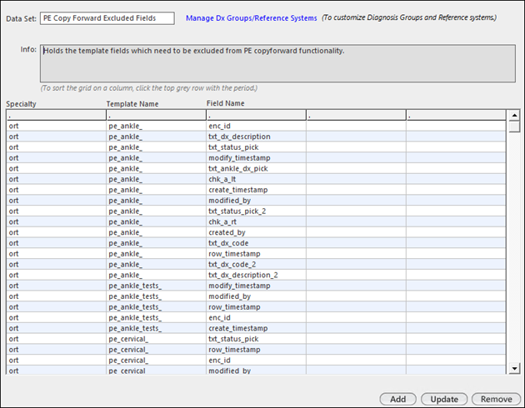Click fourth column grey period header
525x408 pixels.
(x=356, y=116)
